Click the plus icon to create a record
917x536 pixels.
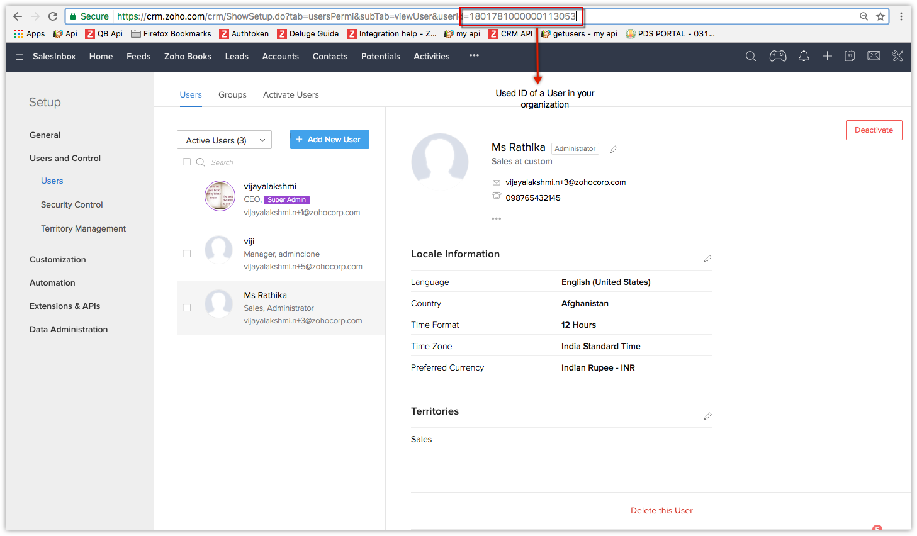coord(827,56)
